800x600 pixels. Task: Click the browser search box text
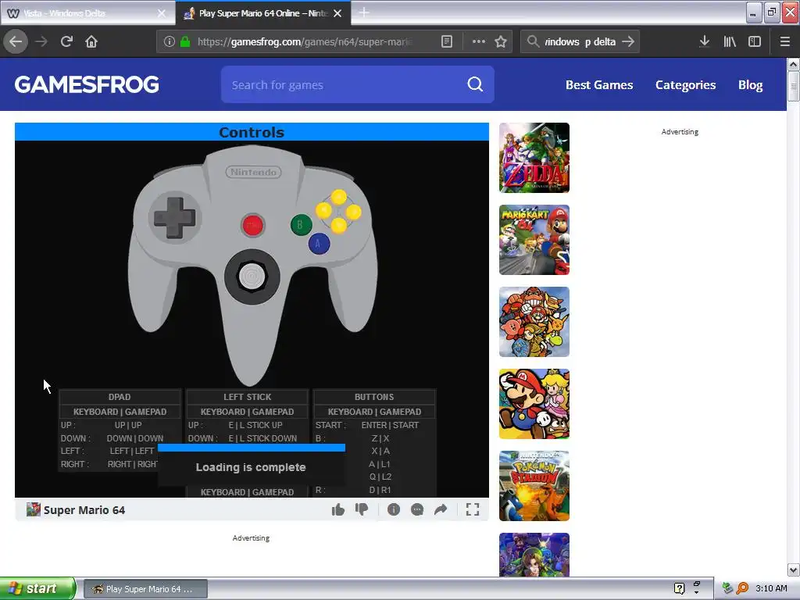point(580,42)
